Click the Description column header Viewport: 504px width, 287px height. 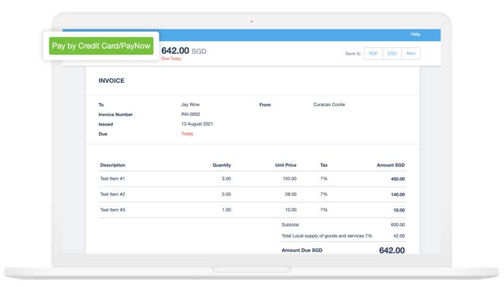point(113,165)
